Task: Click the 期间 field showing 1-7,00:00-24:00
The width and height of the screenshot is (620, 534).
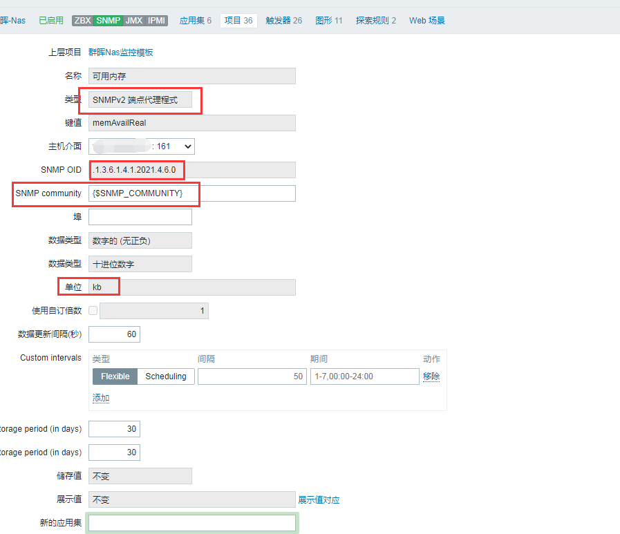Action: tap(364, 376)
